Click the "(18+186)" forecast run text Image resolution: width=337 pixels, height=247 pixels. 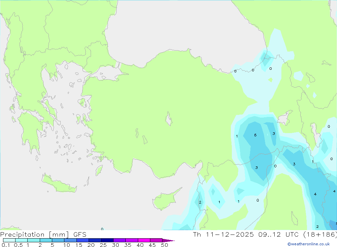pyautogui.click(x=320, y=234)
